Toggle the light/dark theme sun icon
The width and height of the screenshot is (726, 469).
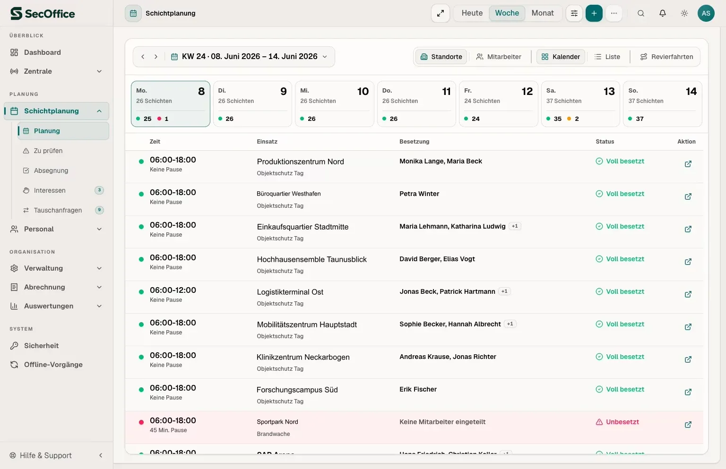tap(684, 13)
